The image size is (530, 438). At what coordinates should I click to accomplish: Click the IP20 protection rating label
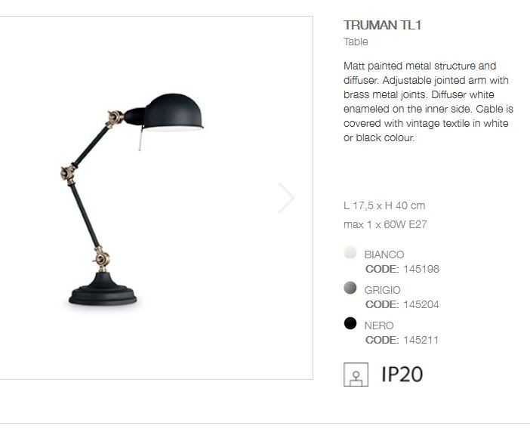click(402, 375)
